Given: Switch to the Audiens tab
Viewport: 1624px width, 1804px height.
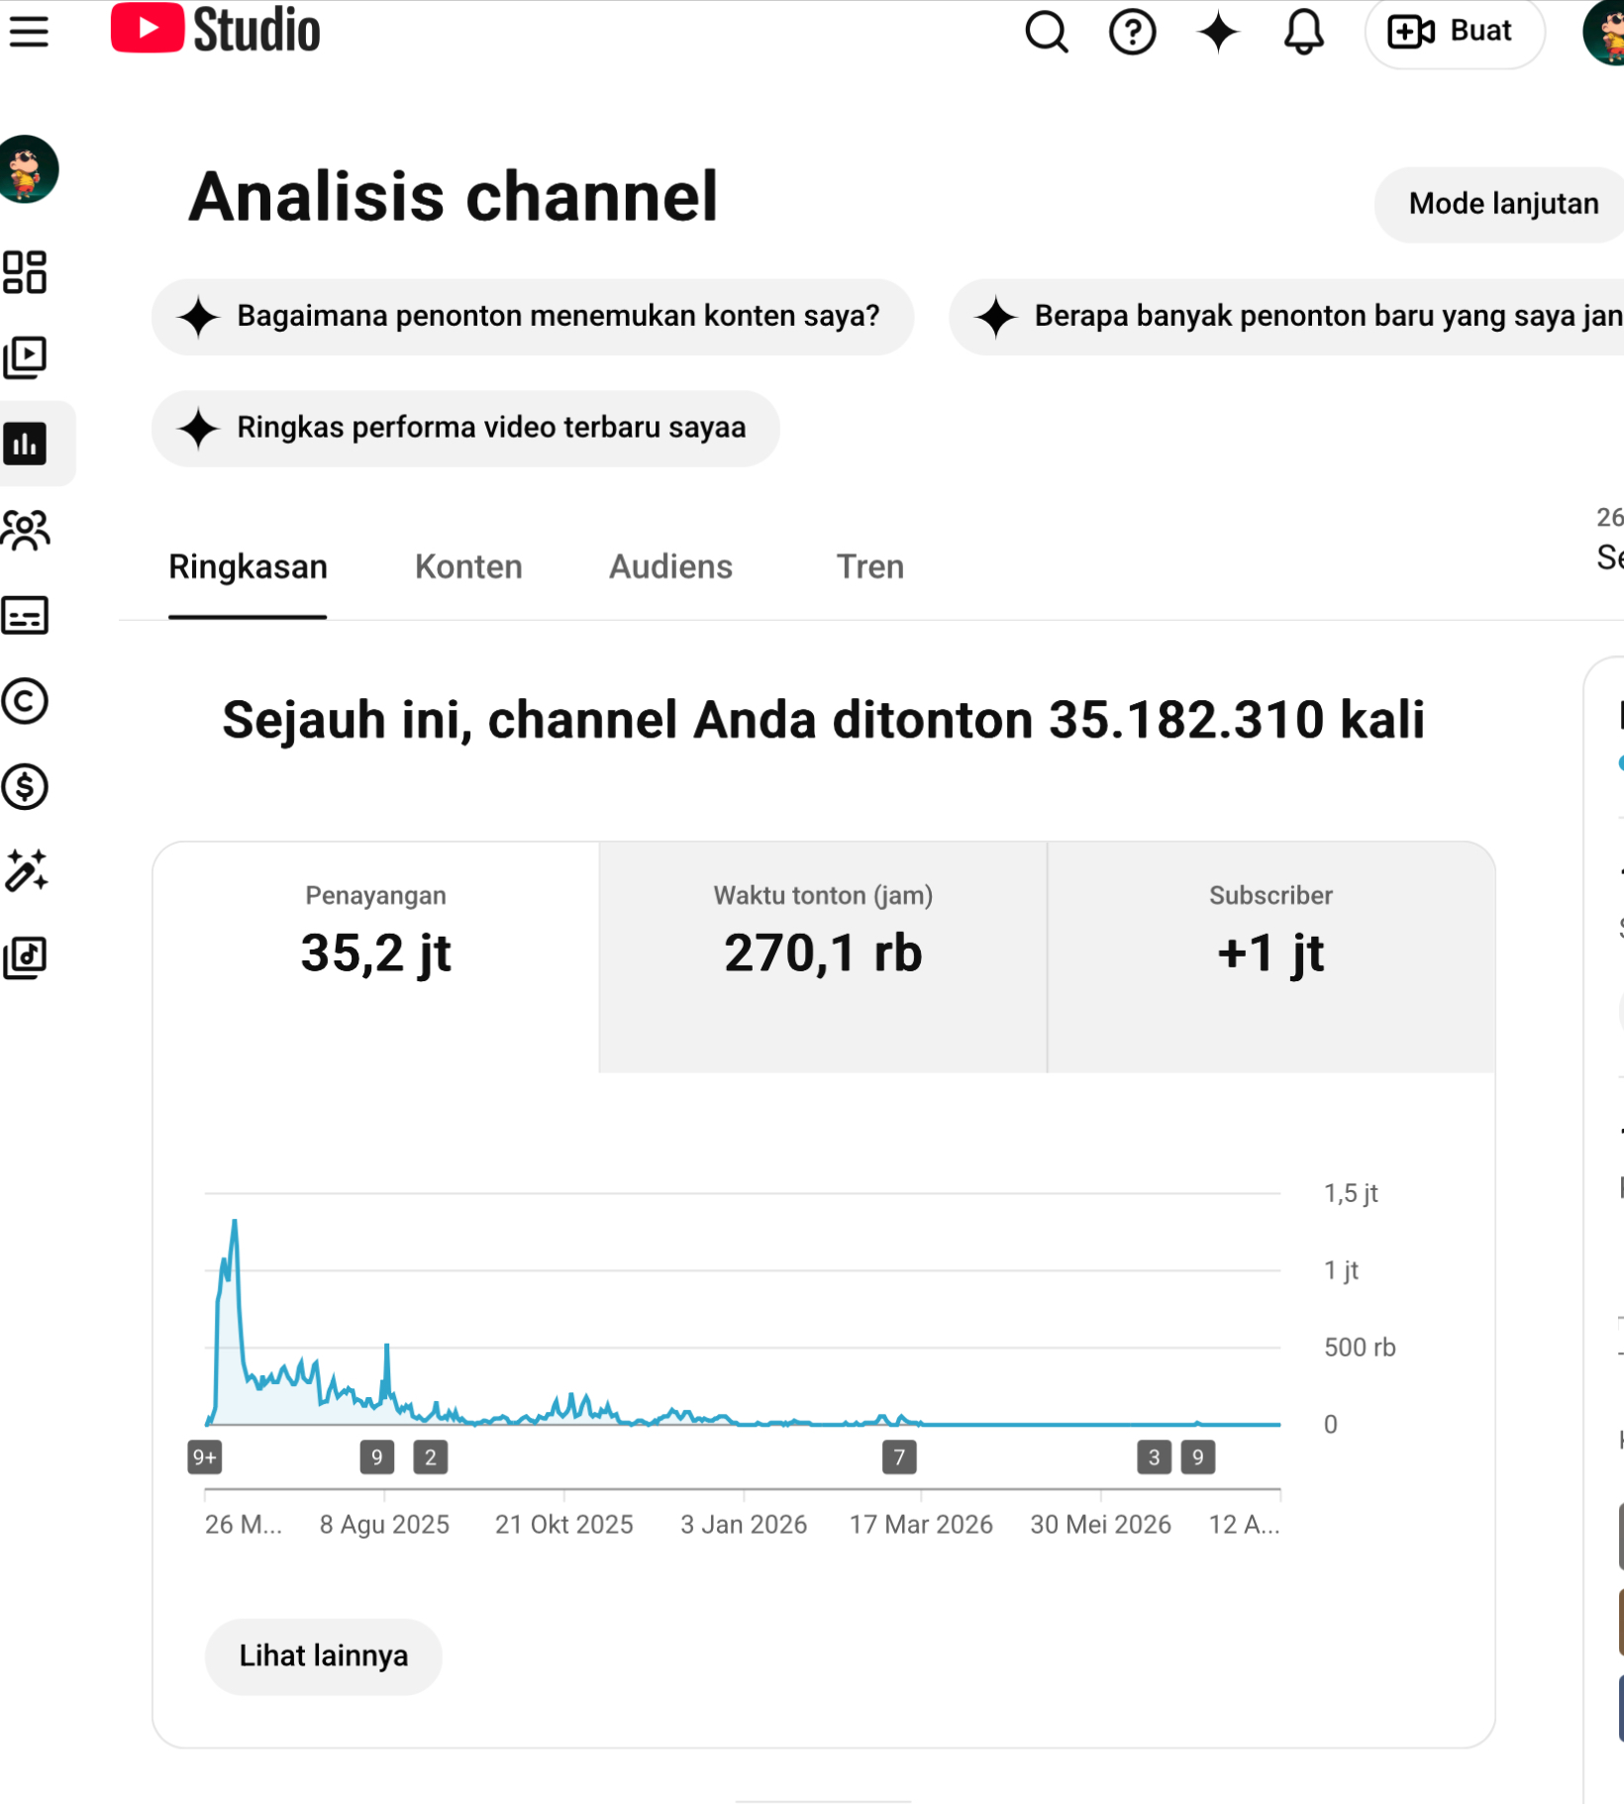Looking at the screenshot, I should point(670,567).
